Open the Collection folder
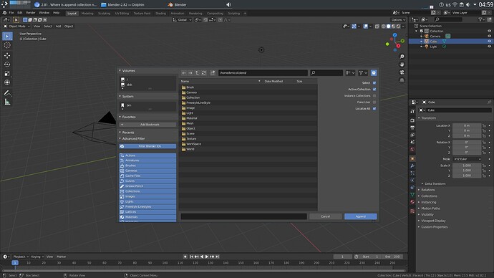Screen dimensions: 494x278 pyautogui.click(x=193, y=97)
